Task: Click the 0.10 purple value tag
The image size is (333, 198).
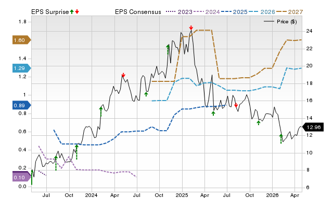Action: point(21,177)
